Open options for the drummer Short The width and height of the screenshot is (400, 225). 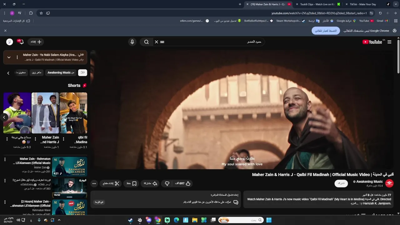(x=7, y=139)
